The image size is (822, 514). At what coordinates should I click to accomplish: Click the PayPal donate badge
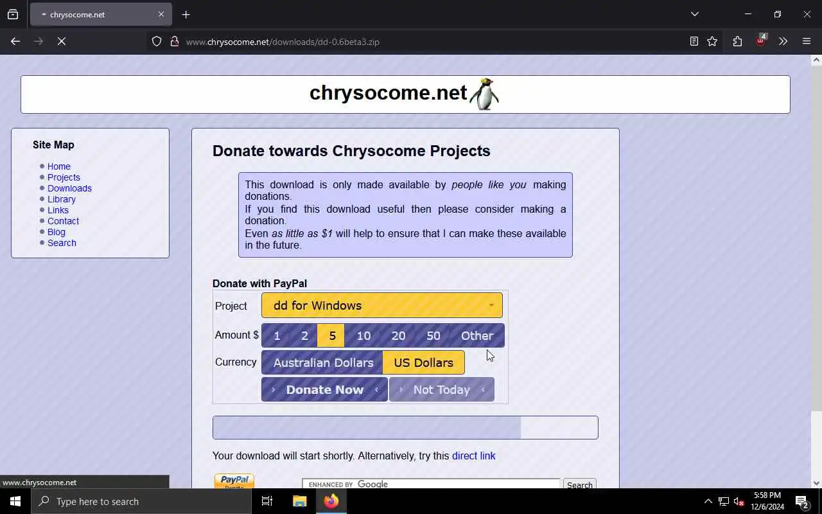pyautogui.click(x=234, y=481)
